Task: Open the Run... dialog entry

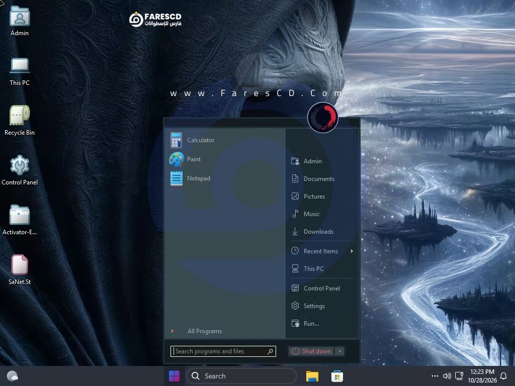Action: click(x=322, y=323)
